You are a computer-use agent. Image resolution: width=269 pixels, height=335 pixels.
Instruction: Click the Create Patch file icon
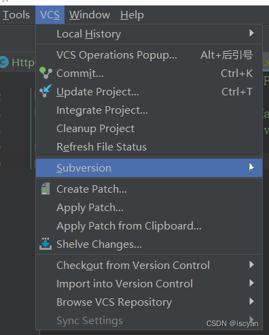(46, 189)
